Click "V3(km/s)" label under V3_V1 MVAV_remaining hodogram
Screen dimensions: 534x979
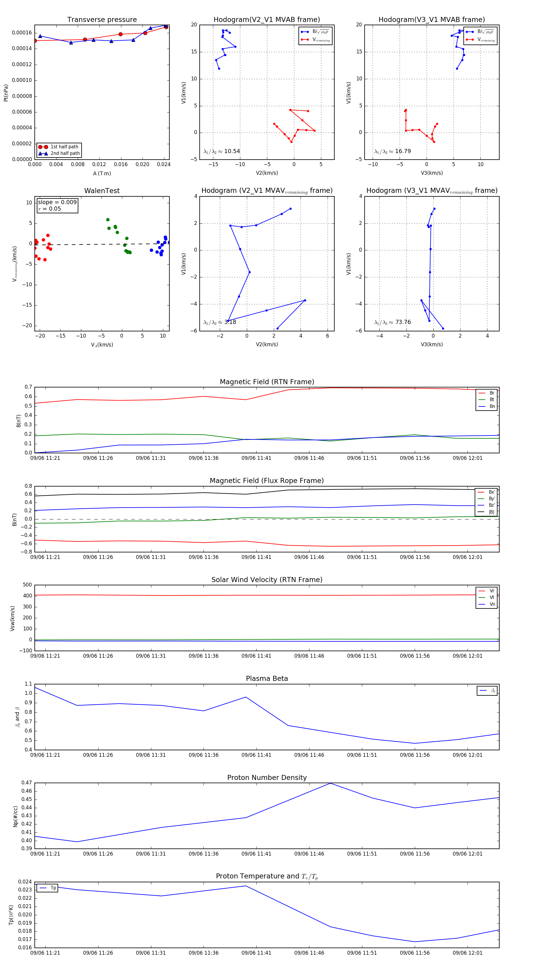pos(432,344)
